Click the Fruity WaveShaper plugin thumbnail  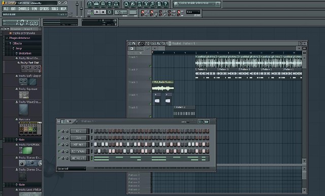click(x=23, y=109)
